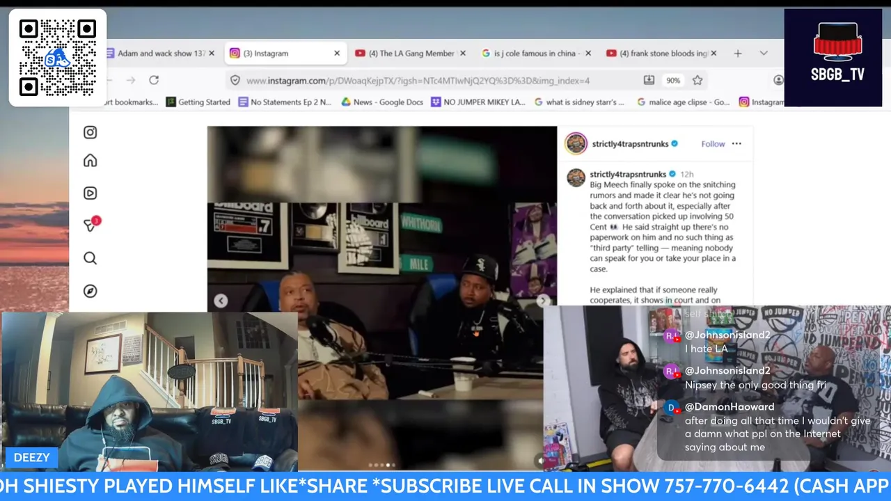891x501 pixels.
Task: Open strictly4trapsntrunks username in post header
Action: click(x=630, y=143)
